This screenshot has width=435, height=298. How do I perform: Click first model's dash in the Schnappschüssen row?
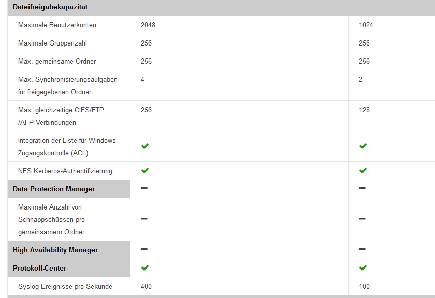[144, 219]
